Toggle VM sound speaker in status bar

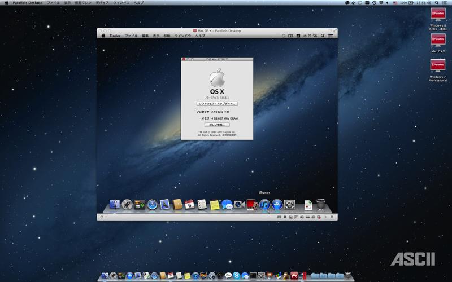(301, 217)
